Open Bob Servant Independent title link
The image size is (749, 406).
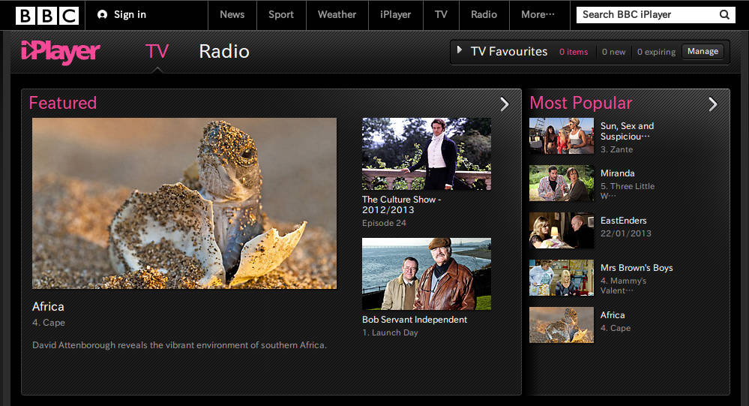[415, 320]
